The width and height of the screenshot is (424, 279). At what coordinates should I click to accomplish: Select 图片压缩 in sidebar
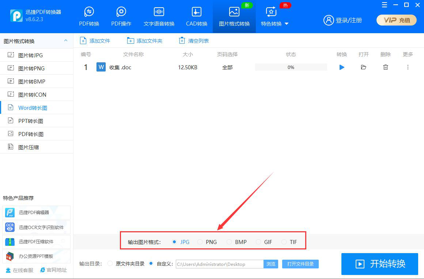37,147
